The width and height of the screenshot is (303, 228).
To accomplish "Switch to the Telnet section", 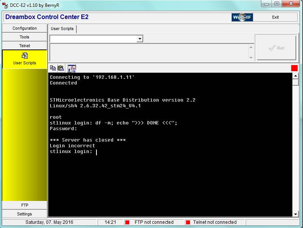I will coord(25,46).
